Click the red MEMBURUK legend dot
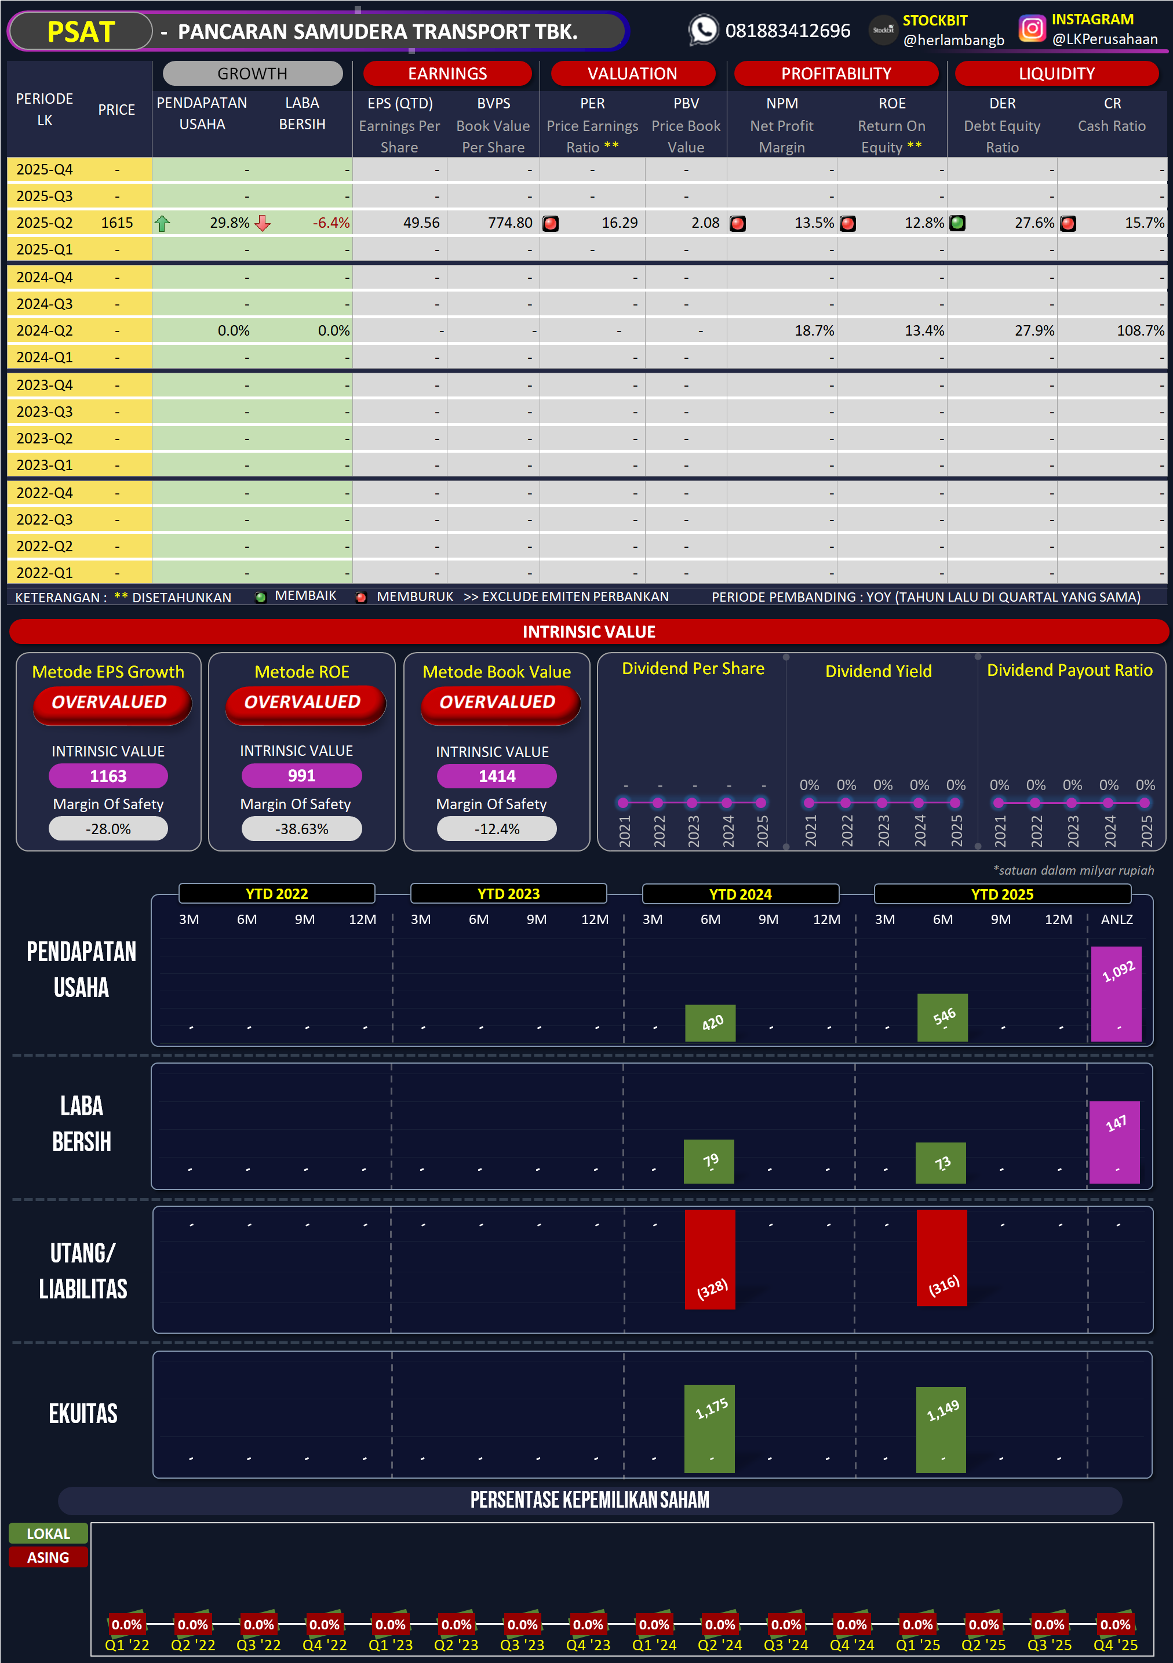 [x=360, y=598]
